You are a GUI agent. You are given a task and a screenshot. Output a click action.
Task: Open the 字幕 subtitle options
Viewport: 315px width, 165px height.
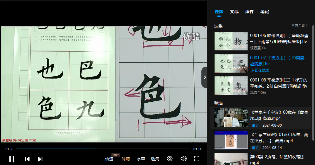(x=141, y=159)
